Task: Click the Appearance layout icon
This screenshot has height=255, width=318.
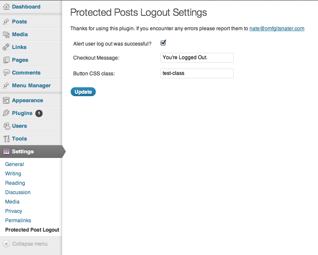Action: point(6,100)
